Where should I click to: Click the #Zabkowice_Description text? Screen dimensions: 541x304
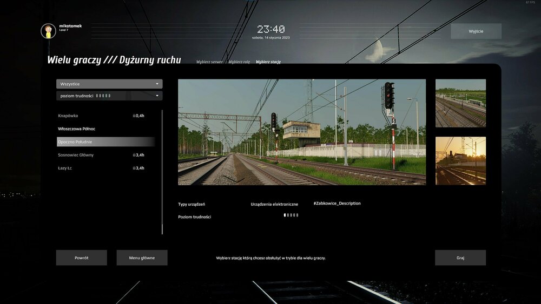(x=337, y=204)
